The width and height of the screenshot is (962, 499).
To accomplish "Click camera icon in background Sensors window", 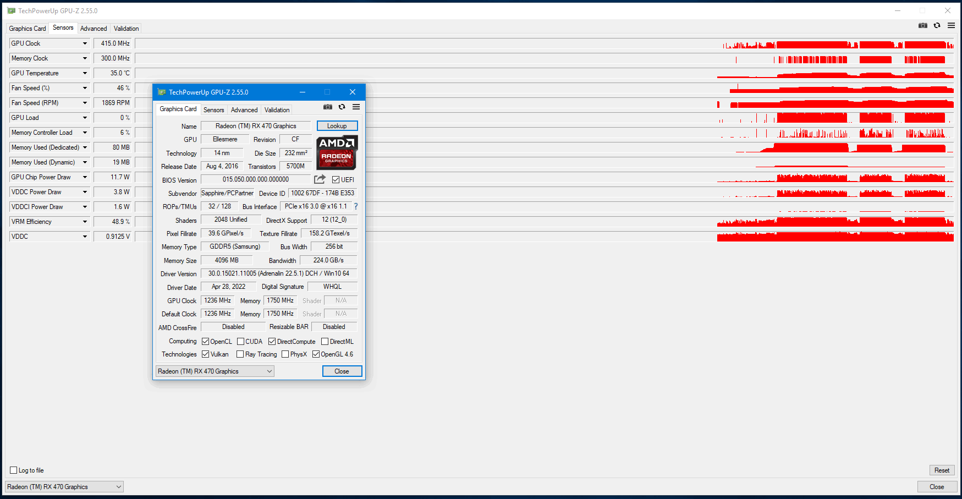I will [x=923, y=25].
